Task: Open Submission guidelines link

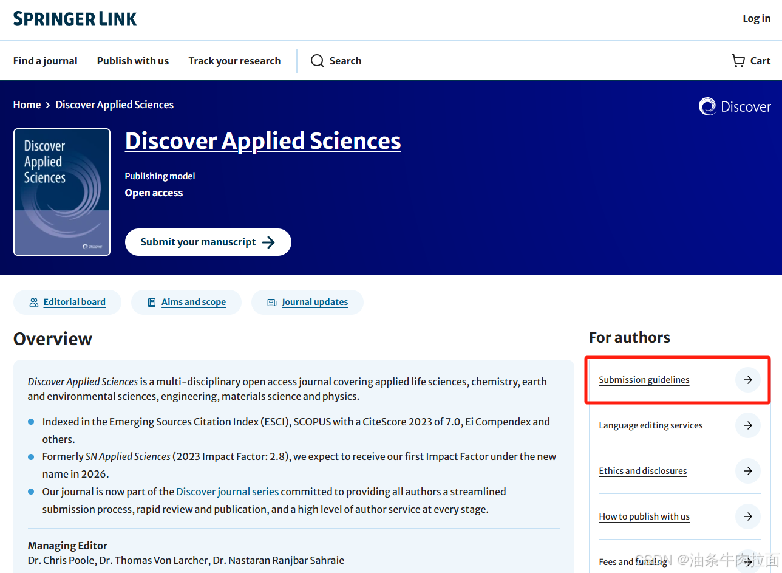Action: point(644,380)
